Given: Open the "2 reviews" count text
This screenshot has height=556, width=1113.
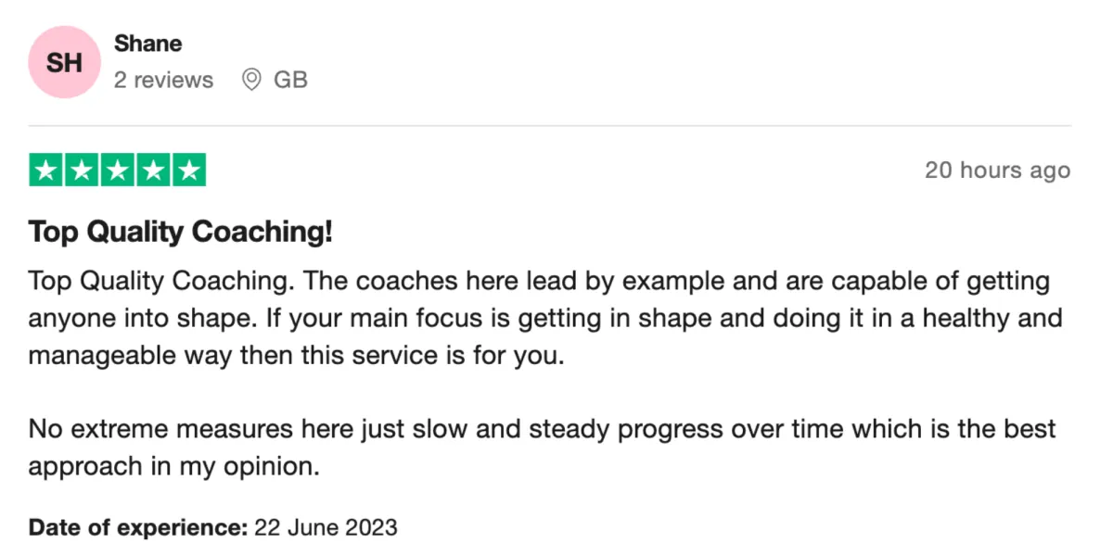Looking at the screenshot, I should pyautogui.click(x=164, y=81).
